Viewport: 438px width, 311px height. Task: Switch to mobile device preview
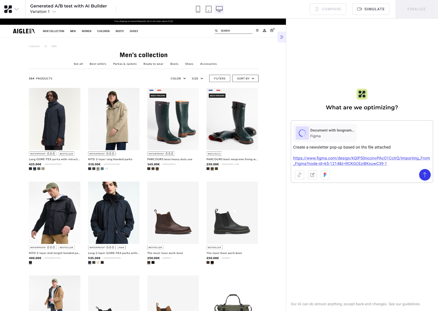point(198,9)
